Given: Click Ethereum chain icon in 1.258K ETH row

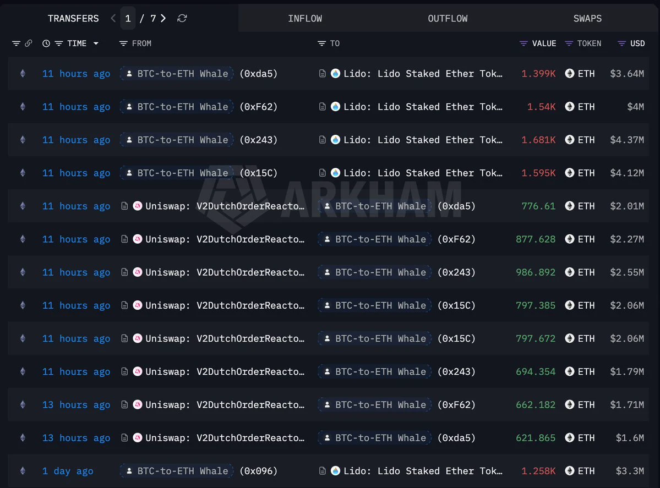Looking at the screenshot, I should pos(23,471).
